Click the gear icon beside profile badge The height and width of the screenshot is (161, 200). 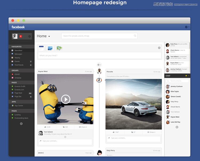(x=29, y=36)
